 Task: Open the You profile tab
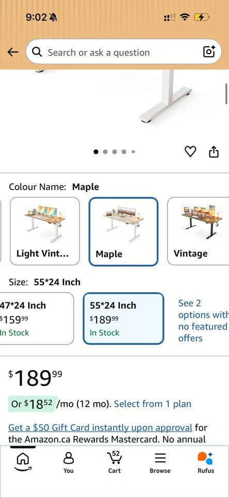click(68, 462)
